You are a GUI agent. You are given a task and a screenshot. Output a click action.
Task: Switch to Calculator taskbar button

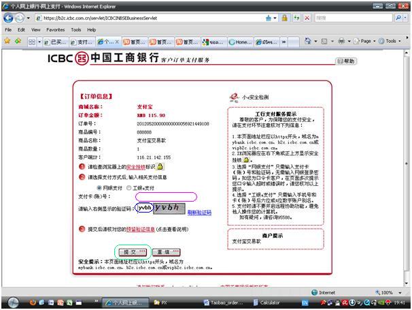267,303
